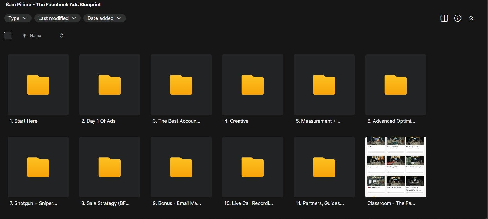
Task: Click the Name column header
Action: click(x=35, y=36)
